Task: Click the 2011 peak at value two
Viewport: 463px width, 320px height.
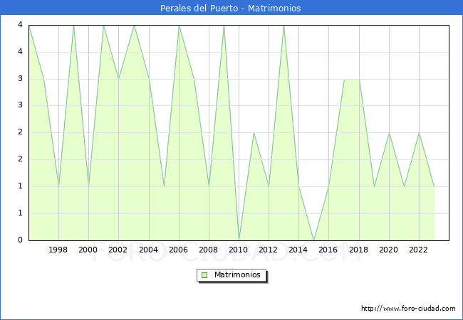Action: click(x=254, y=133)
